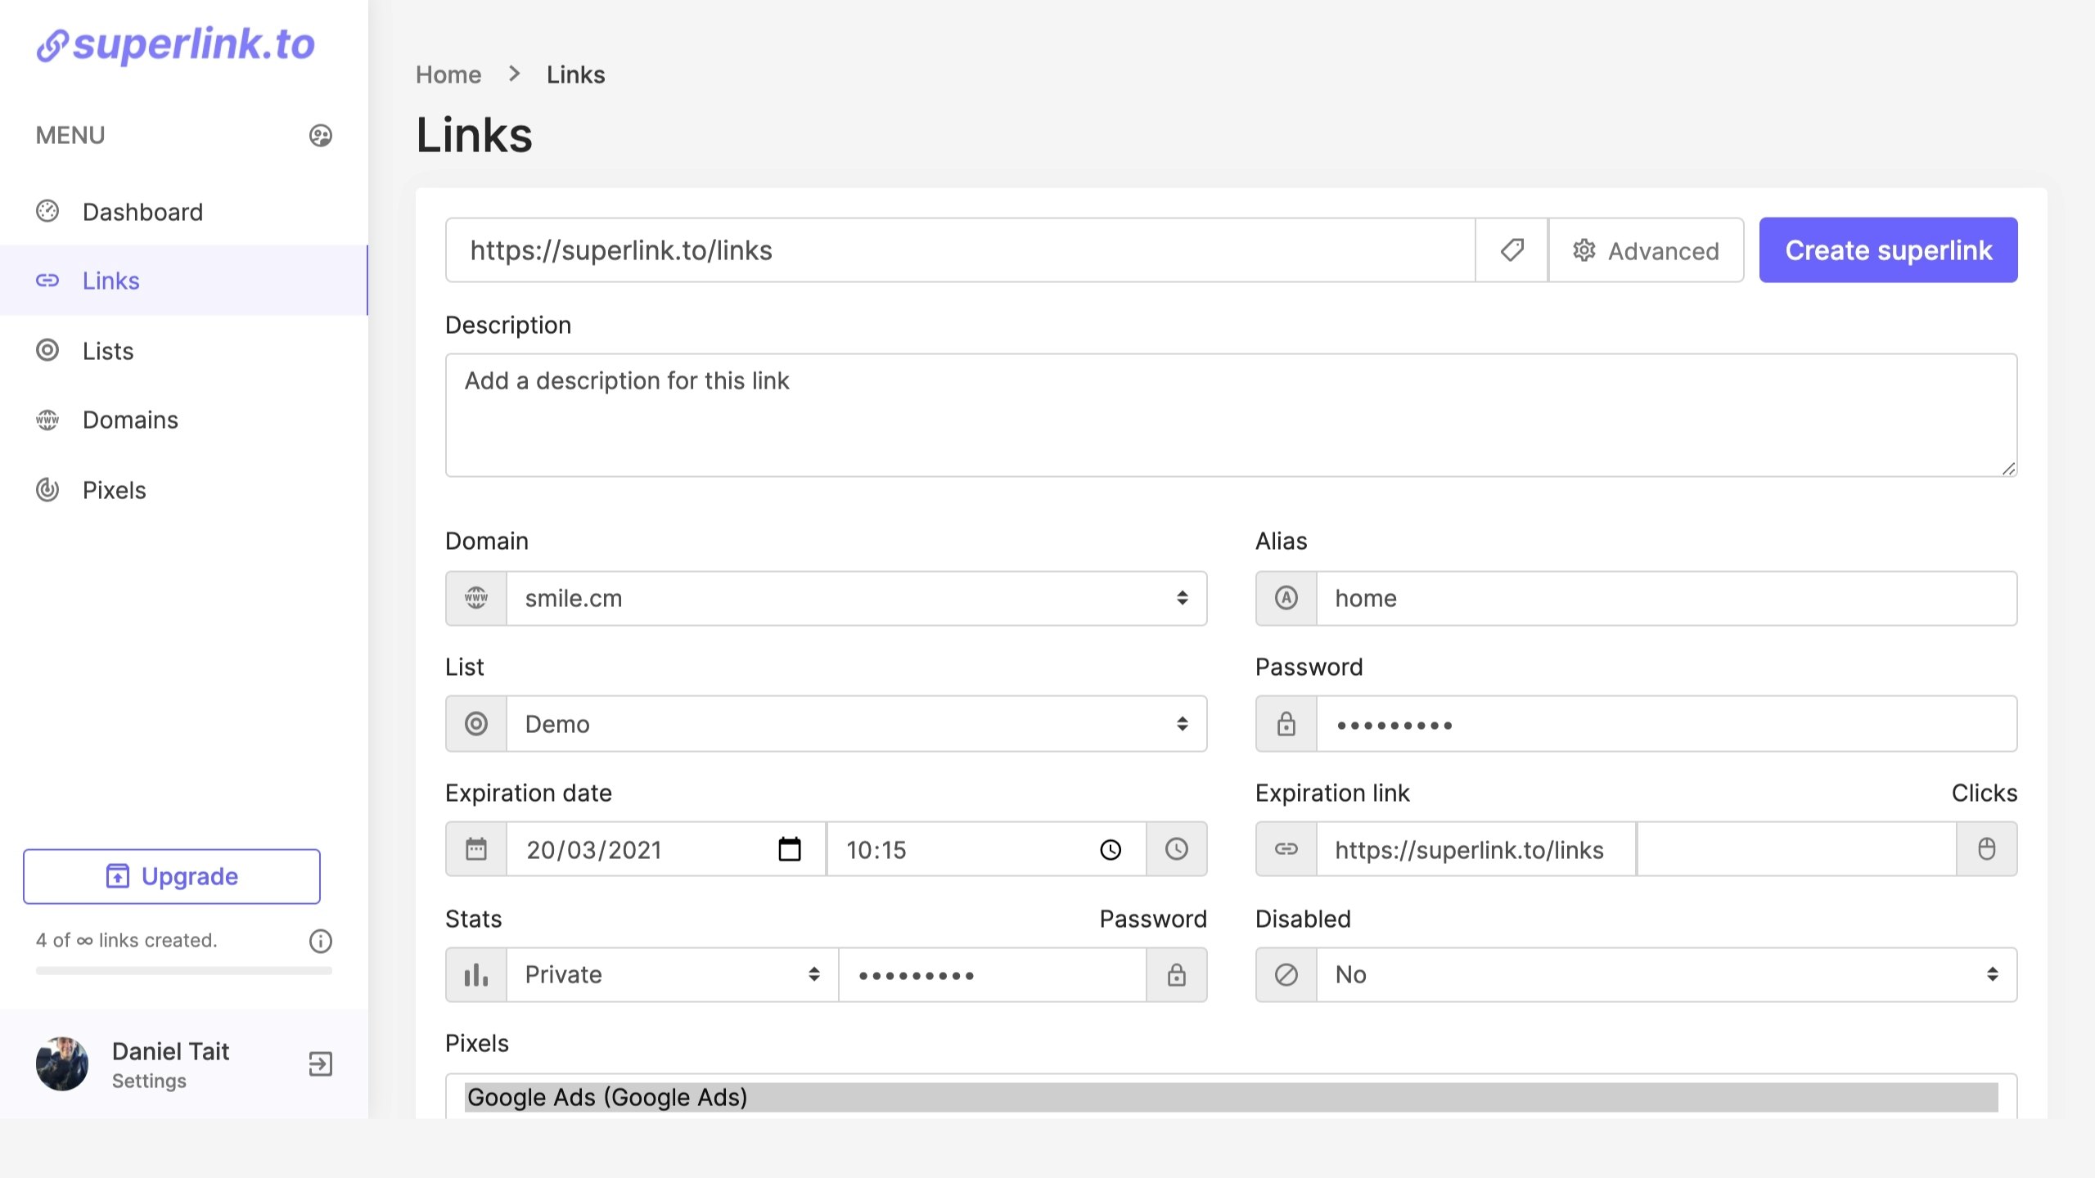The image size is (2095, 1178).
Task: Open the Domain dropdown showing smile.cm
Action: point(855,598)
